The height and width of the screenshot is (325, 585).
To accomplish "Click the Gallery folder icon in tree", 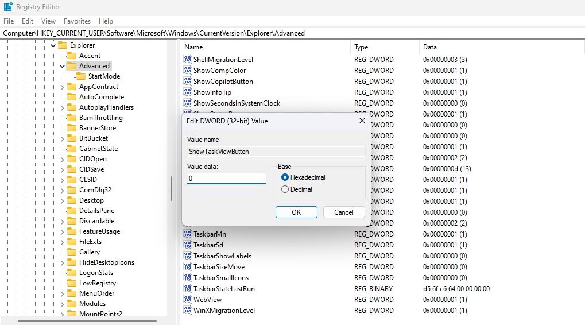I will [x=72, y=252].
